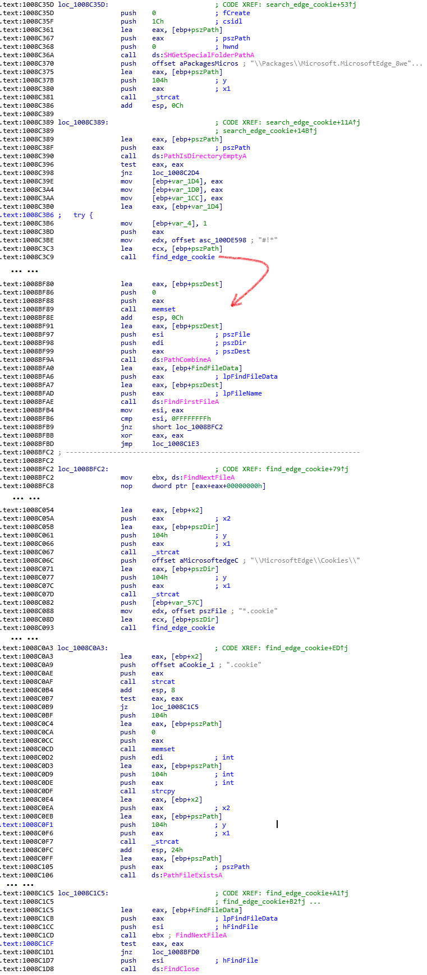Open the aPackagesMicros string offset
427x975 pixels.
point(209,63)
